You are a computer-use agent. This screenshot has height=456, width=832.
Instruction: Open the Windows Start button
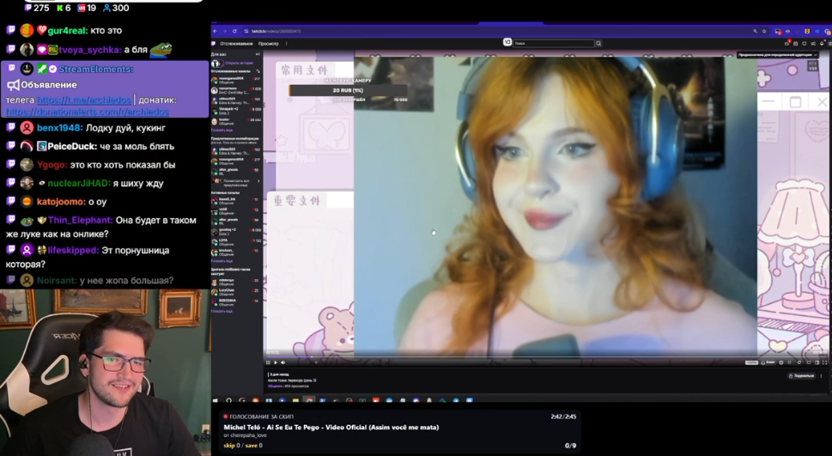[x=216, y=400]
